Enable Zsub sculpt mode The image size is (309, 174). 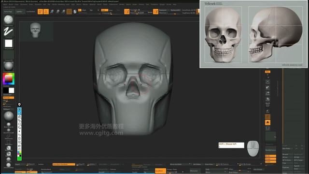click(x=111, y=10)
